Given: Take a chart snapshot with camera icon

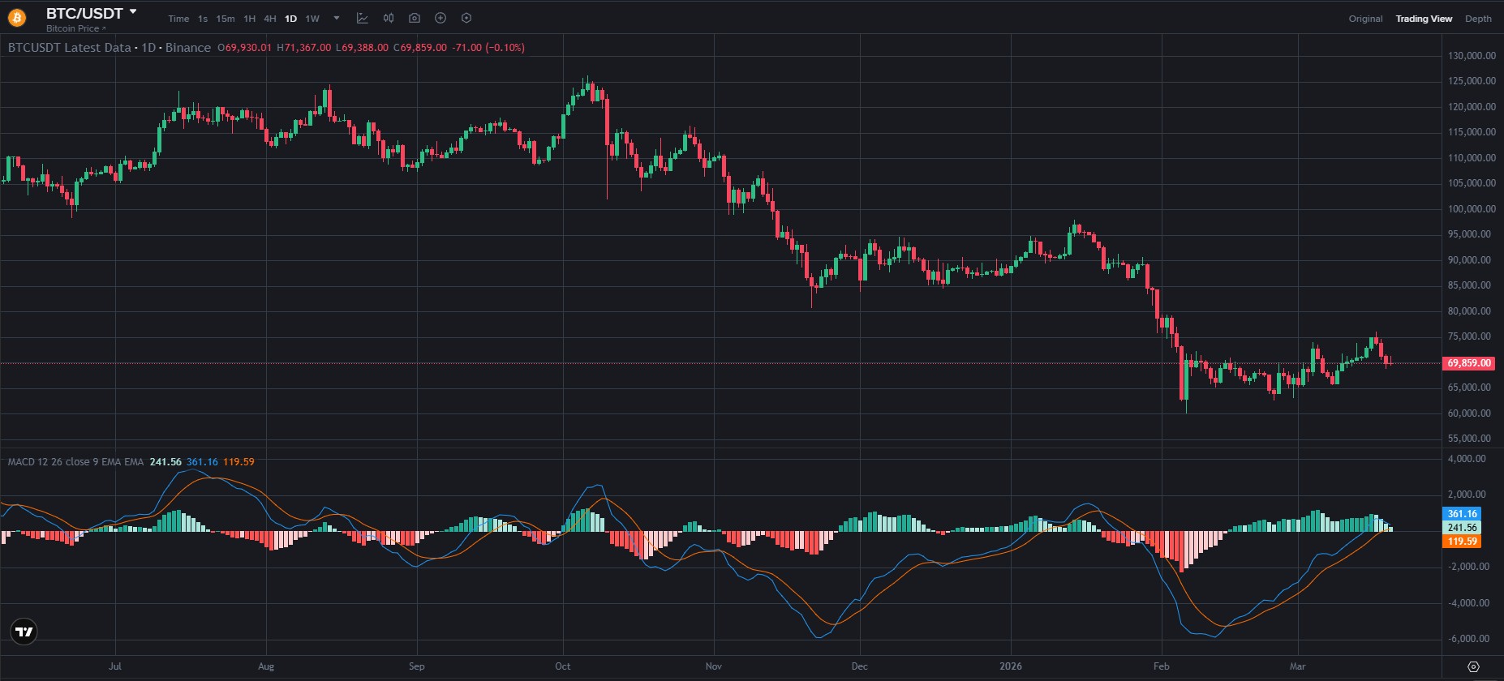Looking at the screenshot, I should [415, 18].
